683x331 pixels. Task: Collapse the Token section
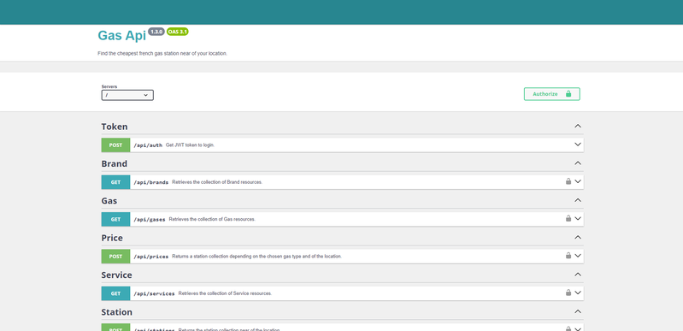click(x=578, y=126)
